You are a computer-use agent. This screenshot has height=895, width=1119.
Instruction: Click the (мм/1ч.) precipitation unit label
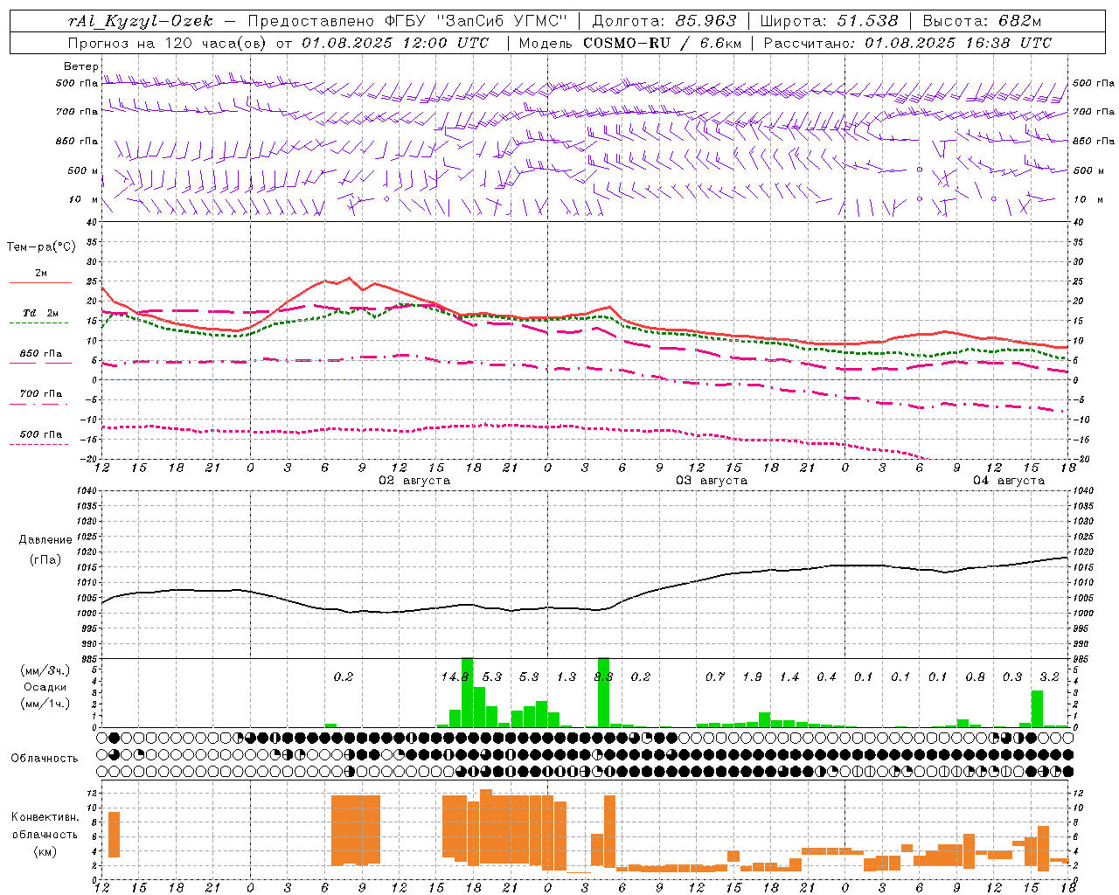coord(45,704)
